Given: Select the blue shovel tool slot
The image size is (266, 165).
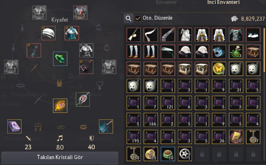Looking at the screenshot, I should pyautogui.click(x=106, y=126).
